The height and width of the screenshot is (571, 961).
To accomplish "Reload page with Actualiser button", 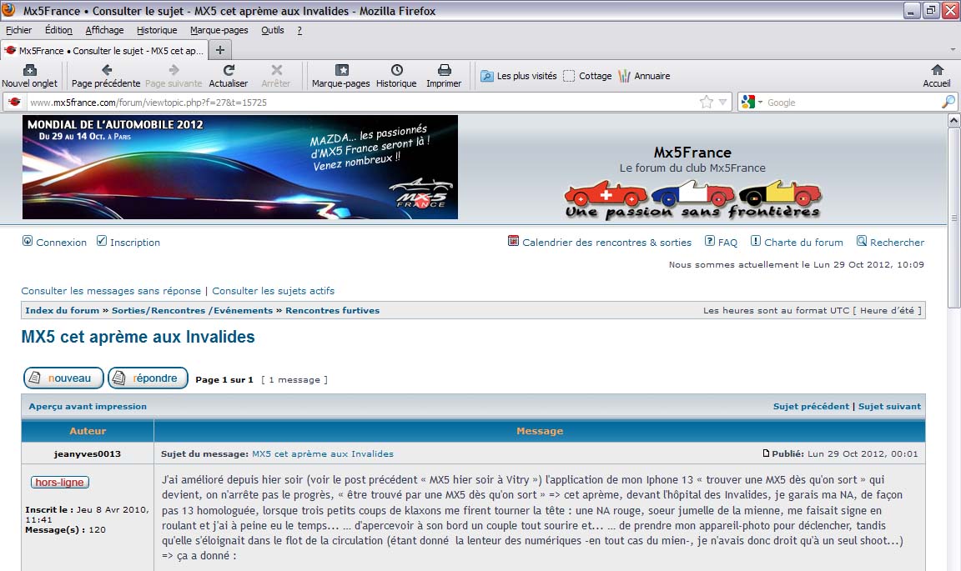I will pos(229,76).
